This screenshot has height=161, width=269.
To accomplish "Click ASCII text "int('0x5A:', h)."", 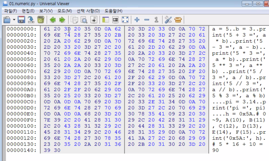I will [239, 138].
